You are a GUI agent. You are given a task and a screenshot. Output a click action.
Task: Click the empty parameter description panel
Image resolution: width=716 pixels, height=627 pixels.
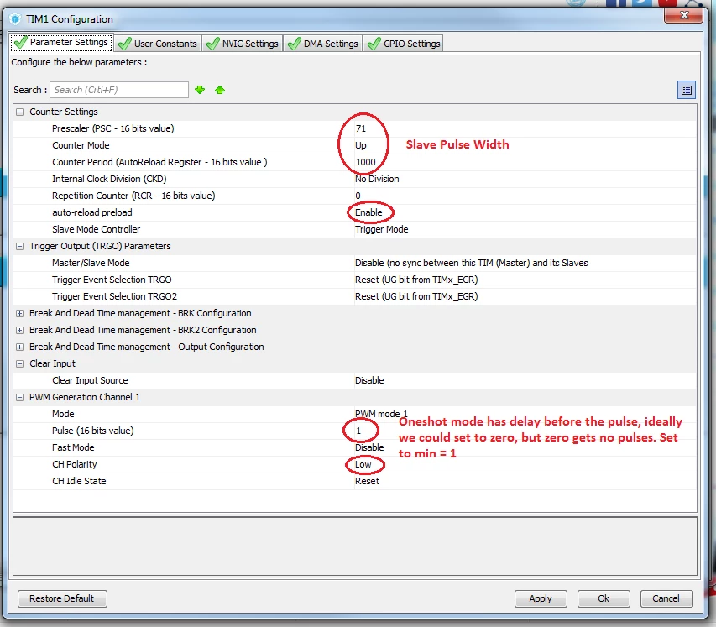[x=355, y=546]
